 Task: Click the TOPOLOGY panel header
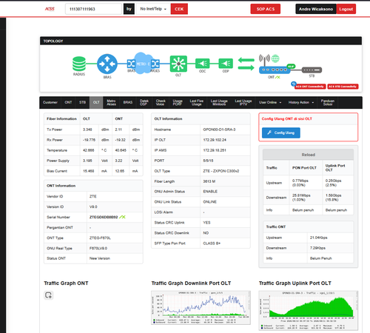click(x=201, y=41)
